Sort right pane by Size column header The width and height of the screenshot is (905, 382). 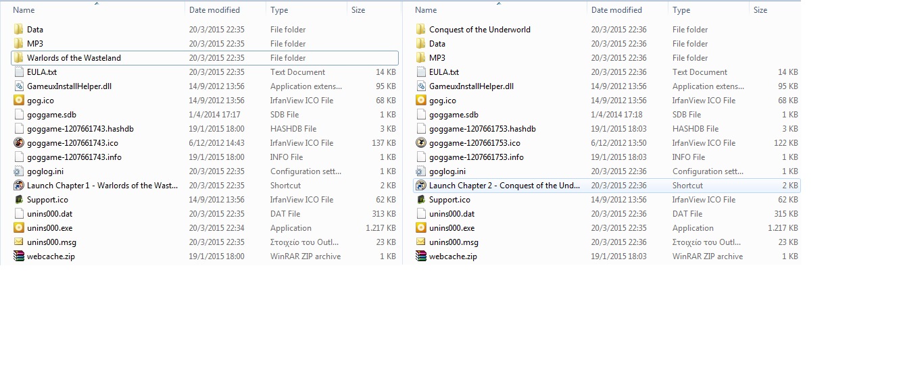(x=760, y=10)
